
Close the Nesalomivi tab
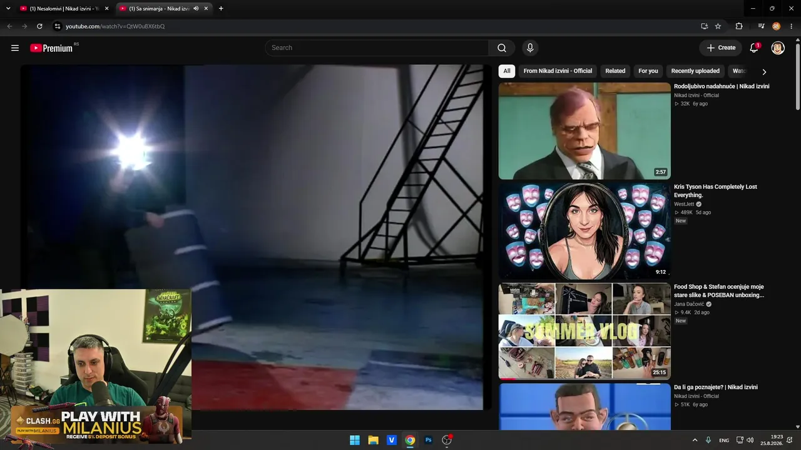pos(106,9)
